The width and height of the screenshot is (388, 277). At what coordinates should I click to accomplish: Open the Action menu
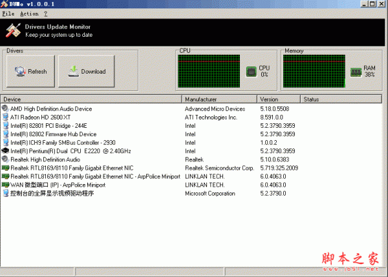coord(29,14)
